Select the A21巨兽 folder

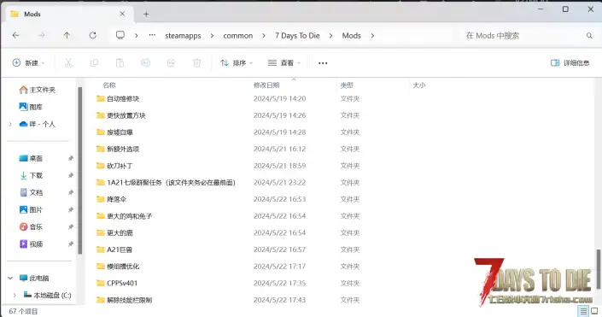coord(114,249)
